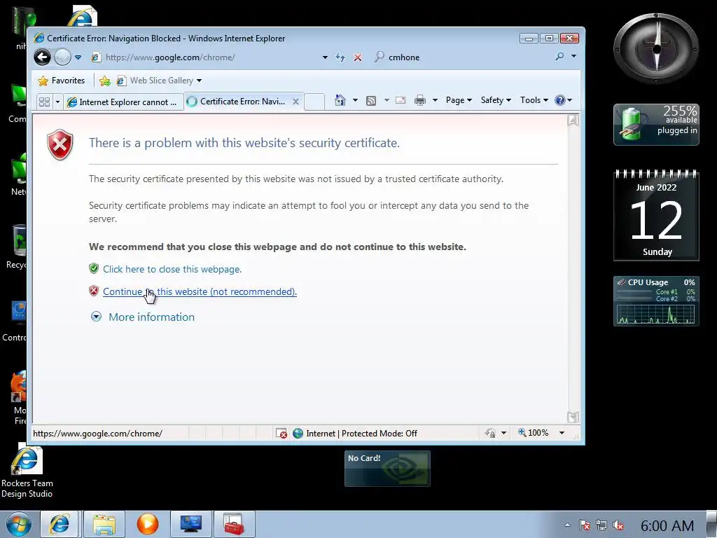The width and height of the screenshot is (717, 538).
Task: Continue to this website (not recommended) link
Action: 200,291
